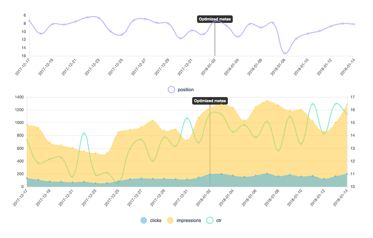Toggle the clicks legend circle
The image size is (373, 238).
(x=144, y=221)
